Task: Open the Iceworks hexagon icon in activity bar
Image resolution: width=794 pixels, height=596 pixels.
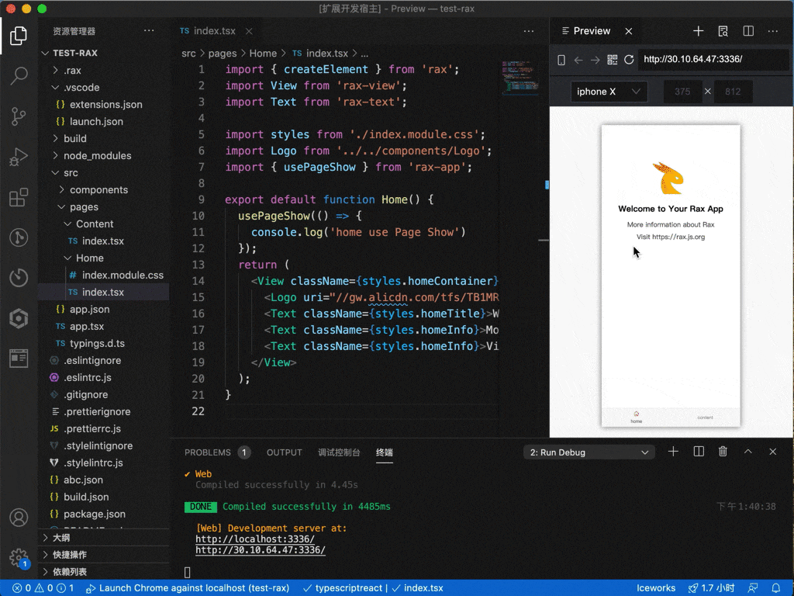Action: point(19,318)
